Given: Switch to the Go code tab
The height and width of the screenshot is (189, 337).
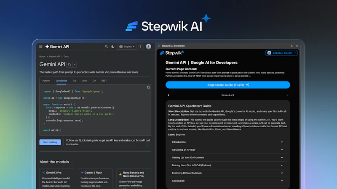Looking at the screenshot, I should (x=75, y=81).
